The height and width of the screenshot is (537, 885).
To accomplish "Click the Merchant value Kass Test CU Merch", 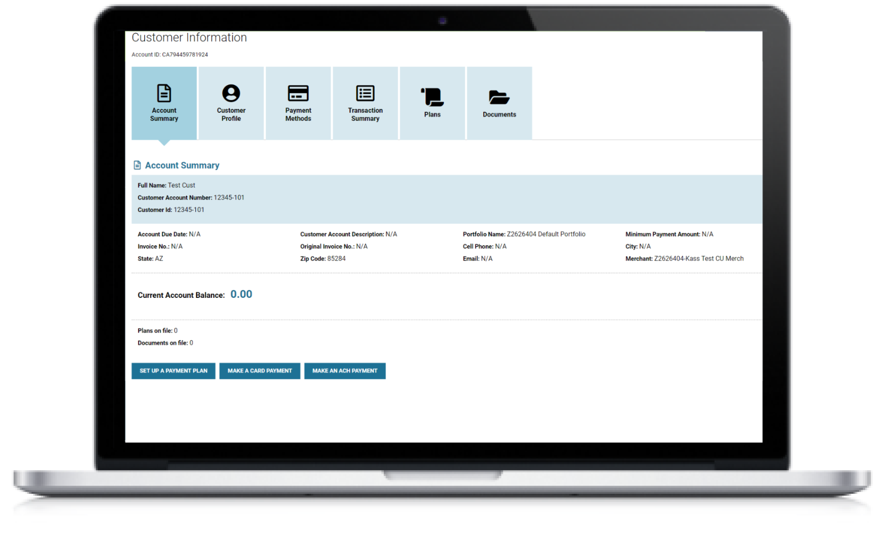I will [x=699, y=259].
